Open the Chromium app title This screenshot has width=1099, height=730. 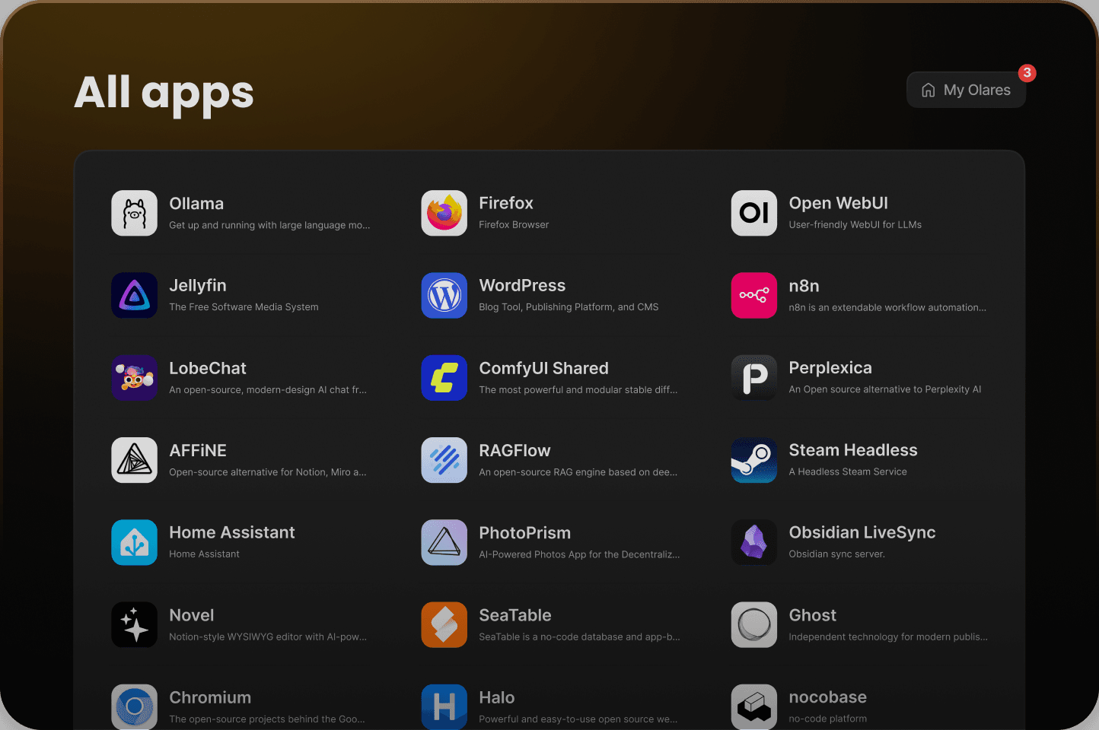tap(210, 697)
